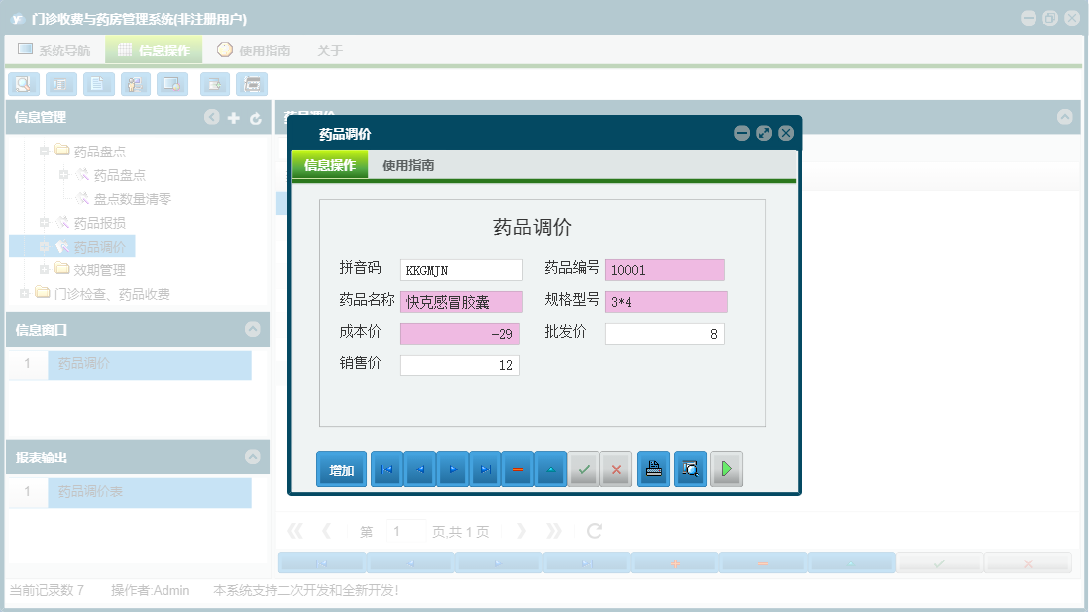Select 效期管理 in the tree

coord(97,269)
